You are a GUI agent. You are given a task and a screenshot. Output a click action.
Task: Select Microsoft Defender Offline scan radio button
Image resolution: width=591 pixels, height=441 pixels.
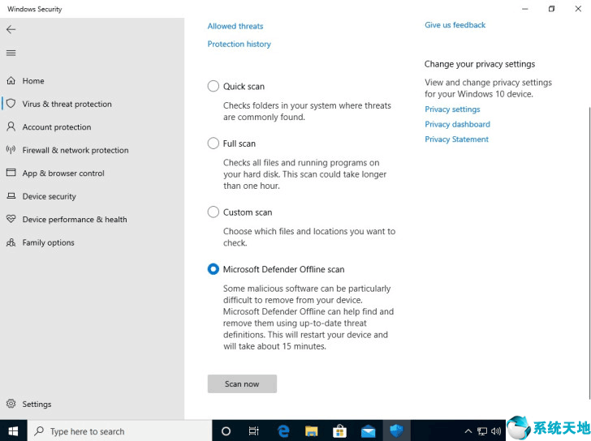tap(213, 269)
